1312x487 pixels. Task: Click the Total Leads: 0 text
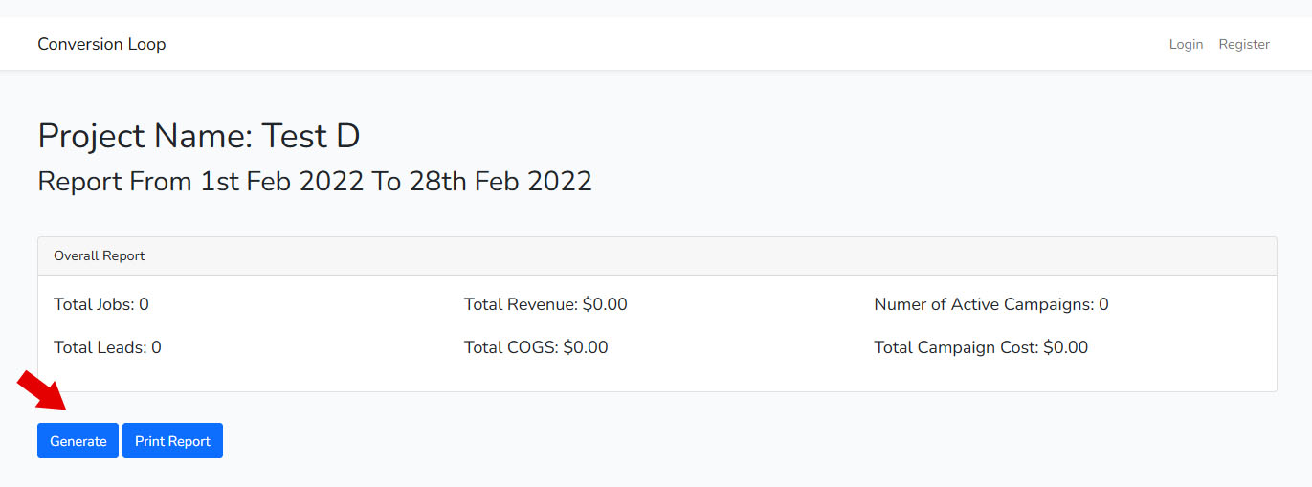pos(107,347)
